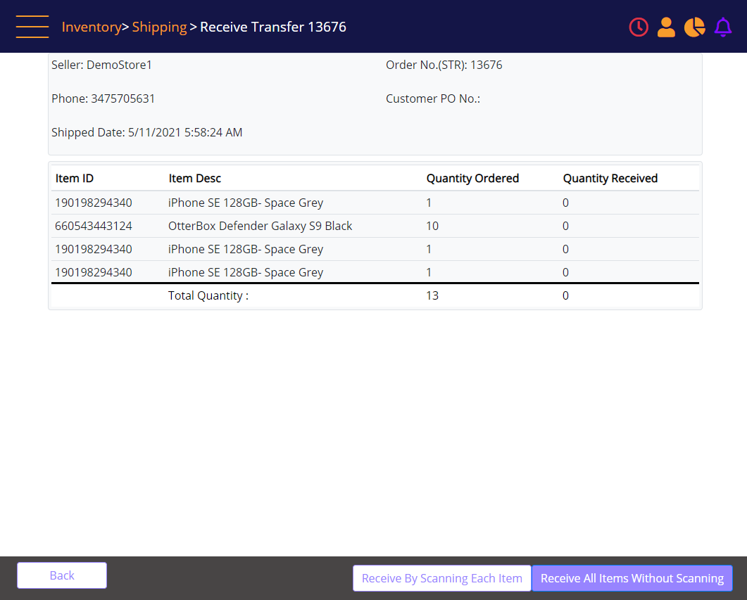The image size is (747, 600).
Task: Select total ordered value 13
Action: pyautogui.click(x=432, y=295)
